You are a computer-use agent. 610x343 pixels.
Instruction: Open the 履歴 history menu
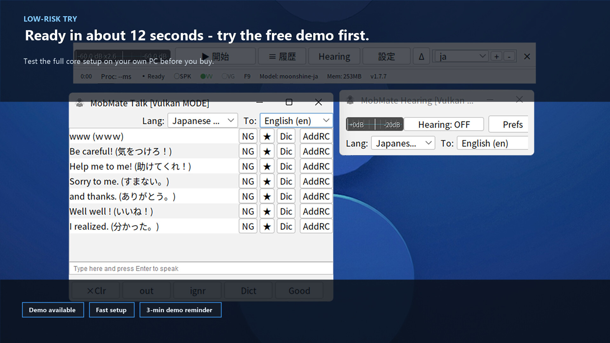point(282,57)
